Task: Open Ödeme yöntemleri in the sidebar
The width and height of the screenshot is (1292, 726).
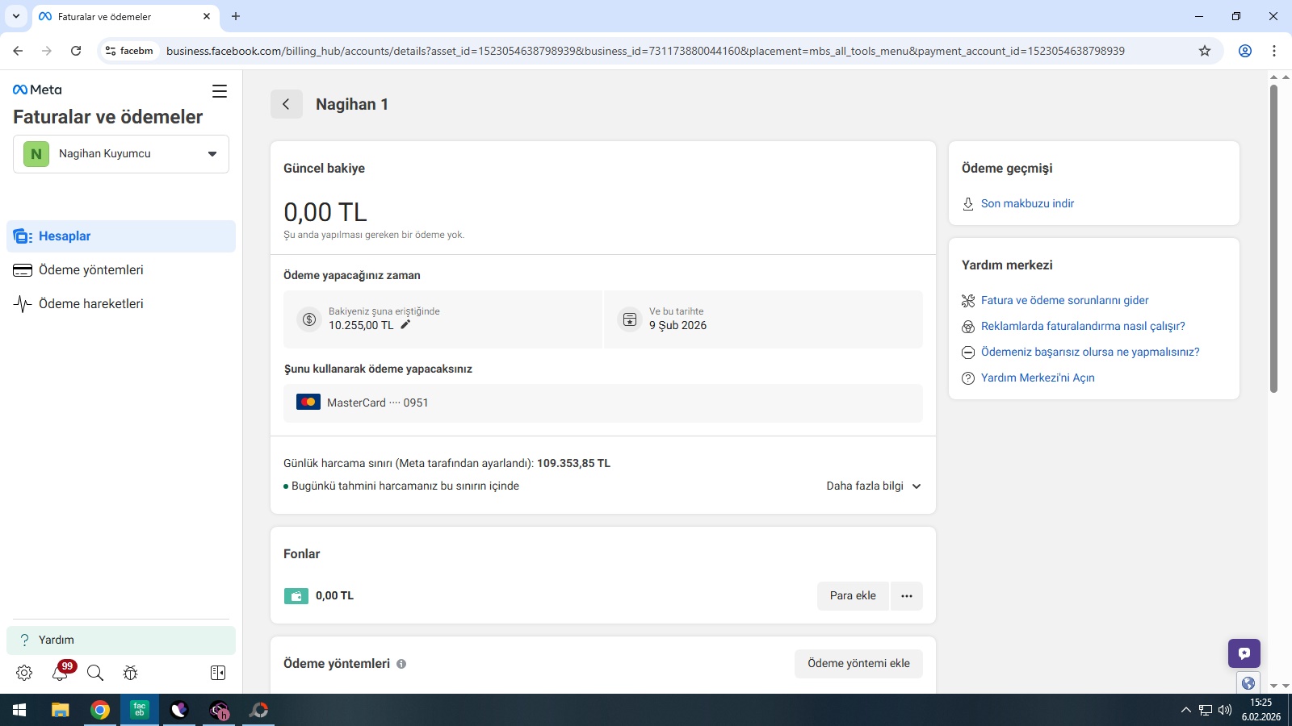Action: coord(121,270)
